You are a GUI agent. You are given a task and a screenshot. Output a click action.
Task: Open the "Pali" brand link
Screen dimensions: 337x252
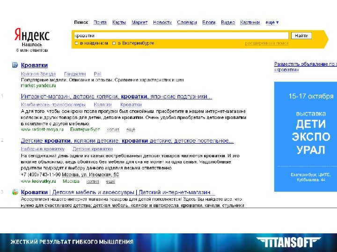tap(97, 74)
